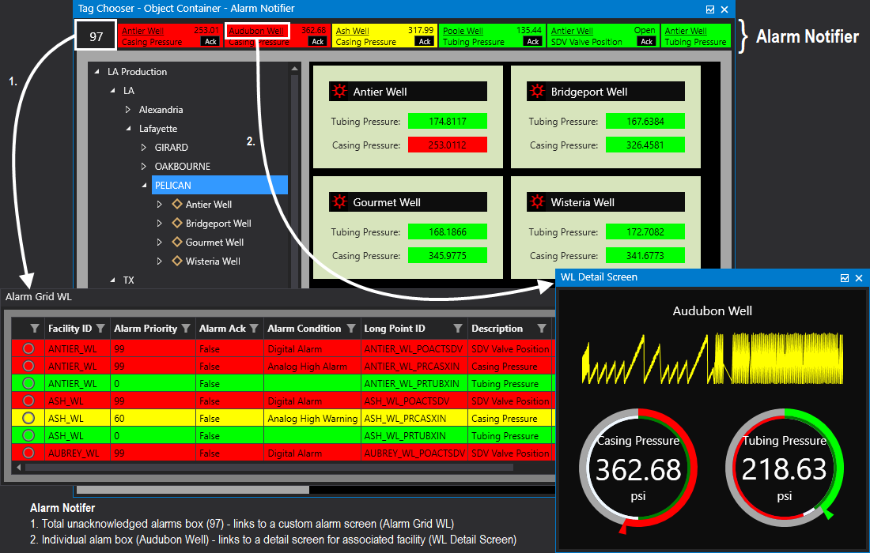Select the status circle for ANTIER_WL_PRCASXIN row
Image resolution: width=870 pixels, height=553 pixels.
28,366
